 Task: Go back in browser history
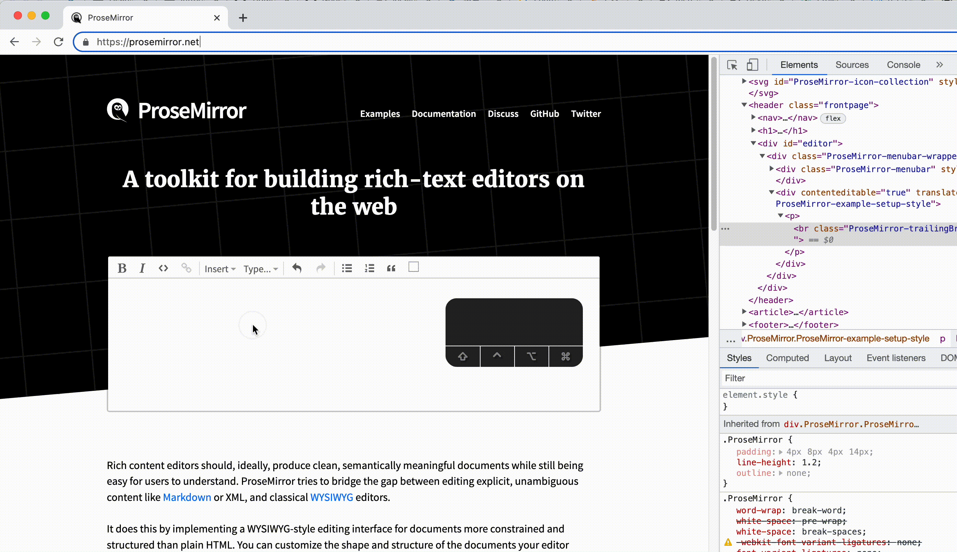point(14,42)
